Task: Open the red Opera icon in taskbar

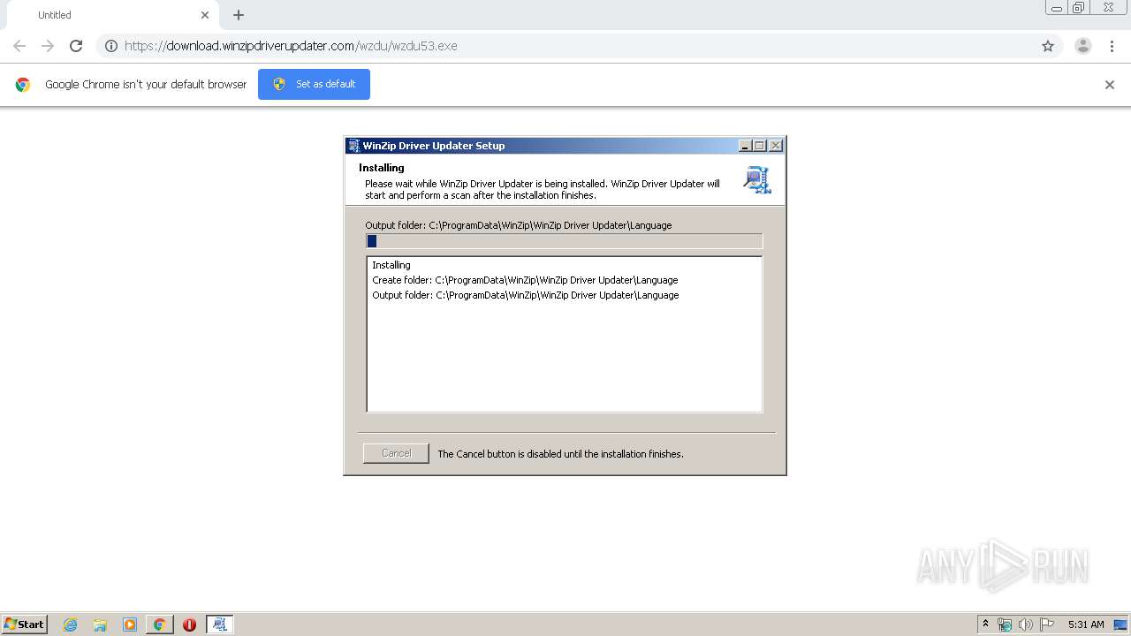Action: click(x=189, y=625)
